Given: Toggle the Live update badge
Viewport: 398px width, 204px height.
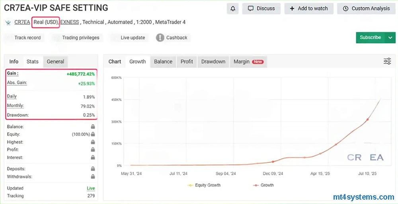Looking at the screenshot, I should pyautogui.click(x=133, y=38).
